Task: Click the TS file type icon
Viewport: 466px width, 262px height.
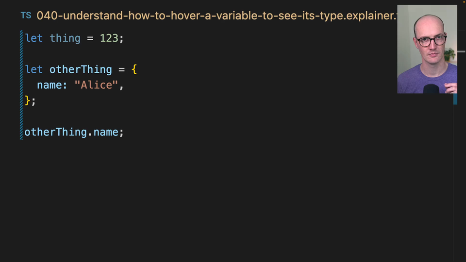Action: click(26, 16)
